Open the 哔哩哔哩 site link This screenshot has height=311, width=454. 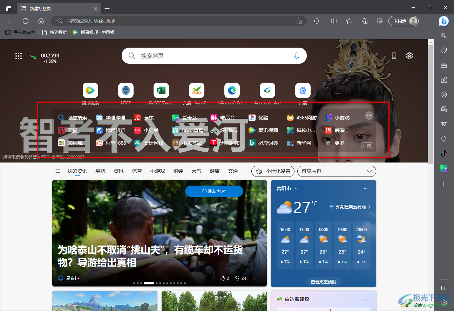click(111, 118)
